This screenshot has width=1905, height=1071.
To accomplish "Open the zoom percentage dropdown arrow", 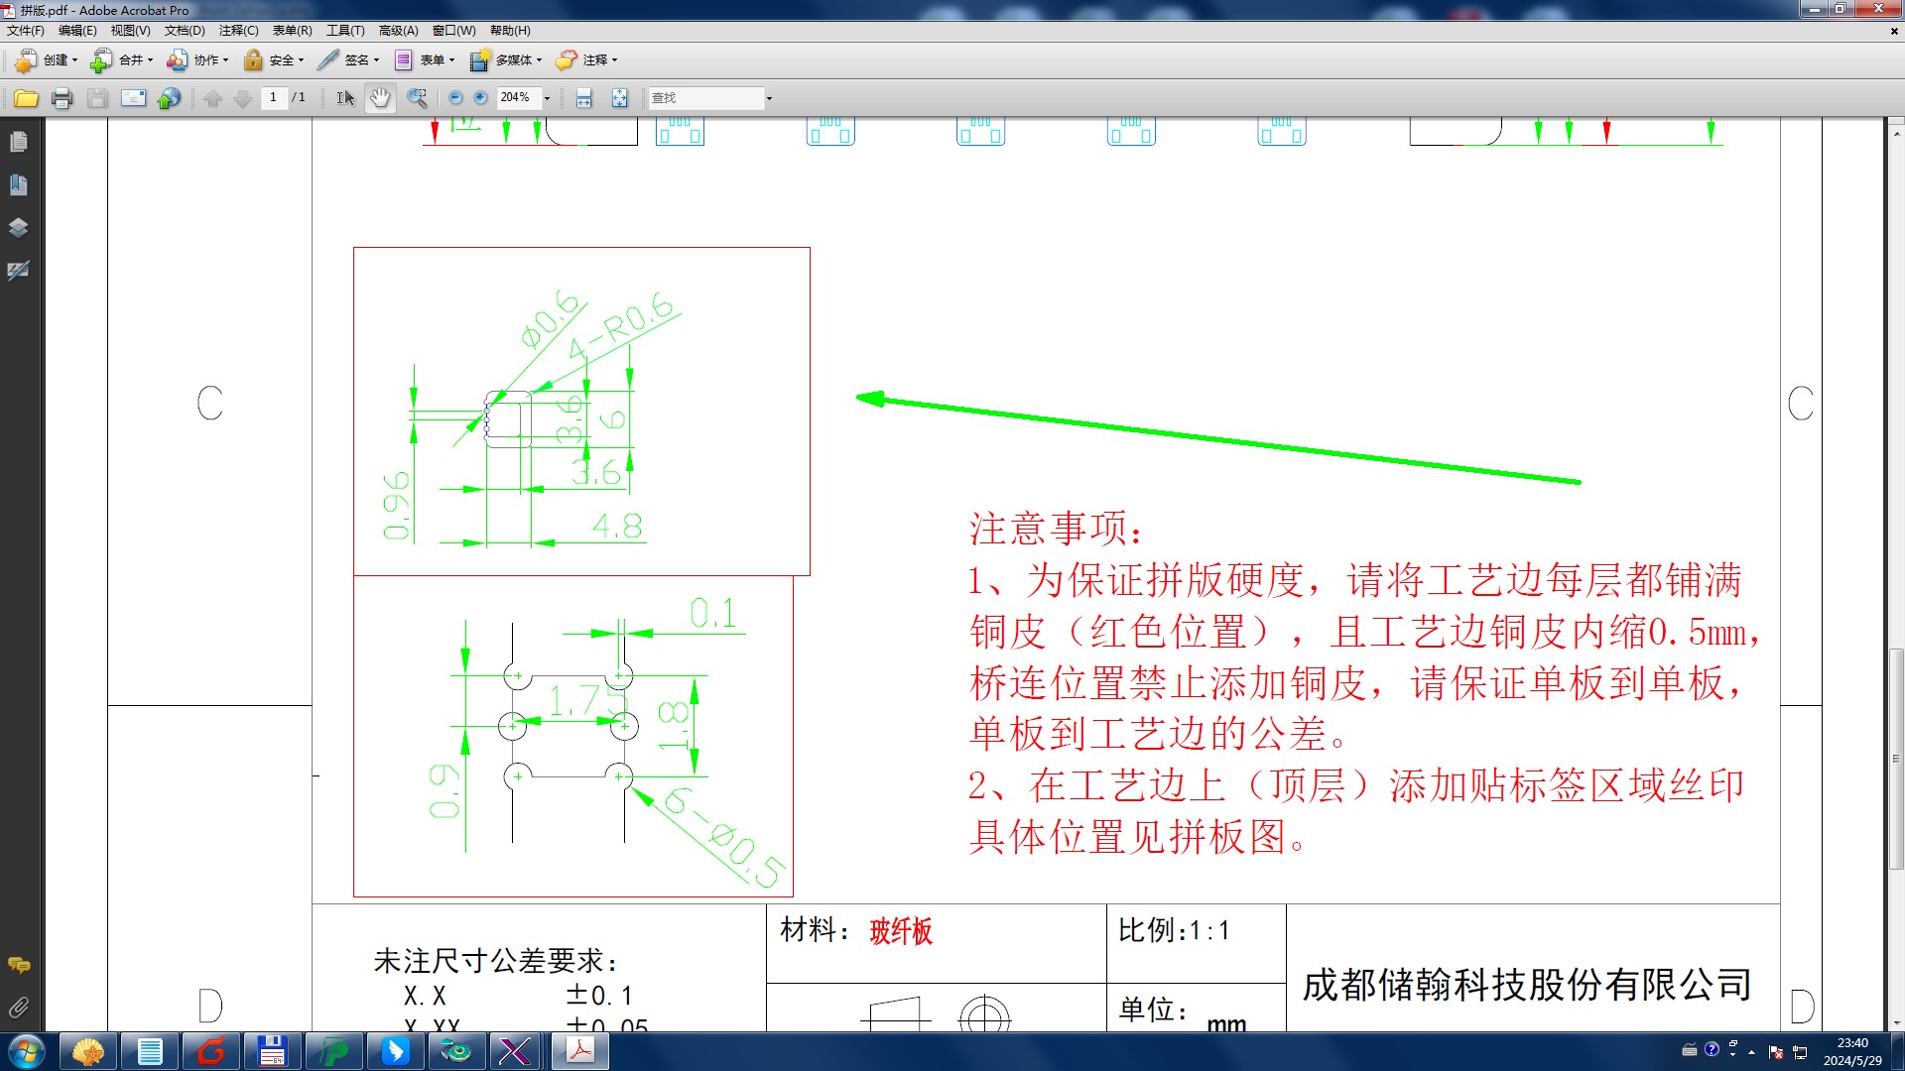I will click(x=547, y=98).
